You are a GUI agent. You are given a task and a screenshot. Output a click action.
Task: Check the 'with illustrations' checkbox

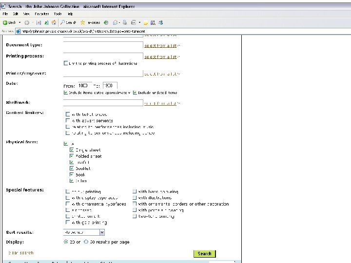coord(135,197)
